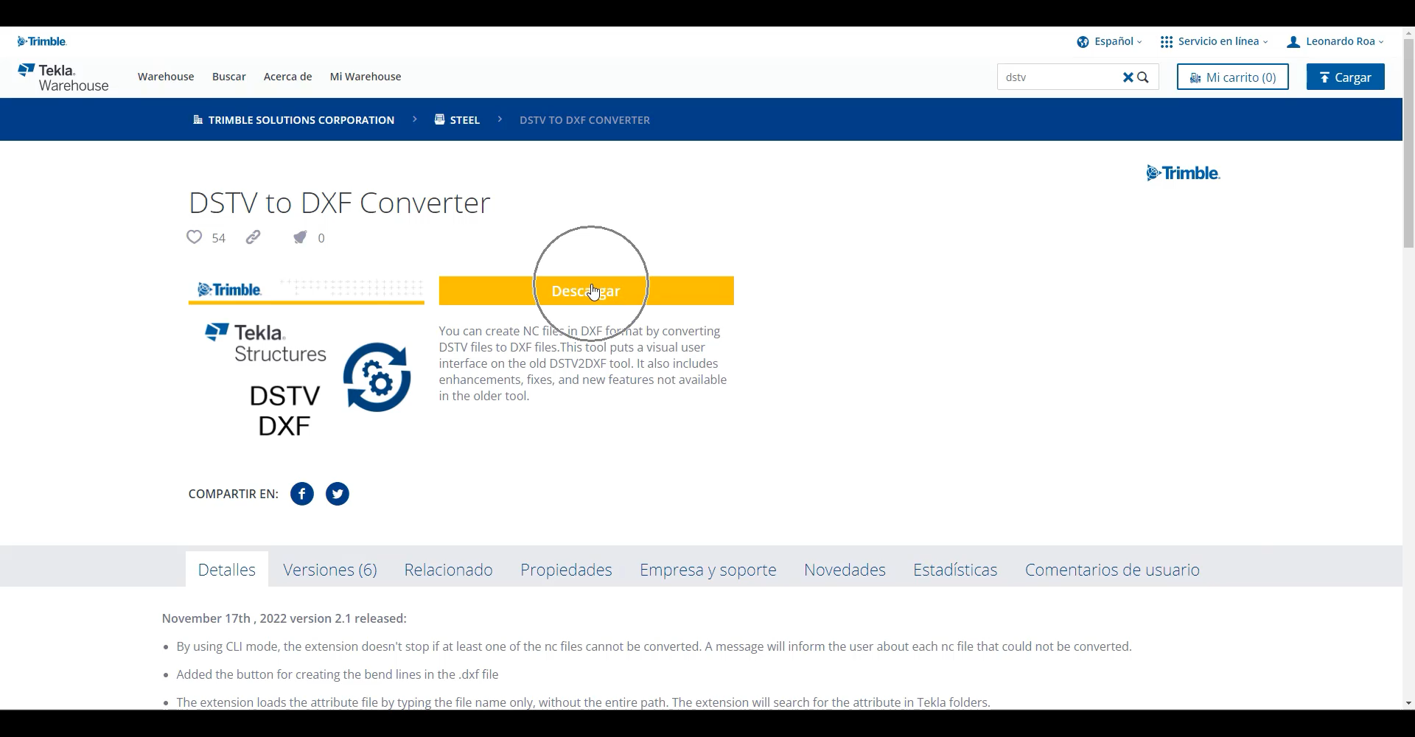Open the Estadísticas tab
The height and width of the screenshot is (737, 1415).
(x=955, y=570)
